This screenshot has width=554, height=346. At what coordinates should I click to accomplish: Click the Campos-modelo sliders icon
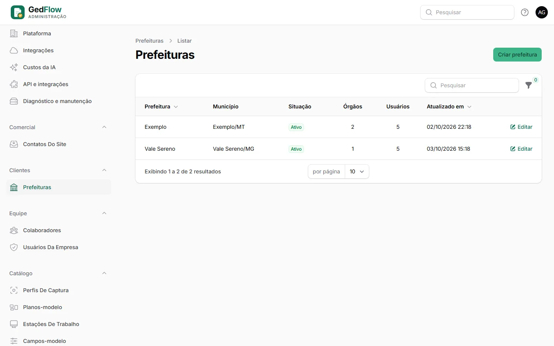click(x=14, y=341)
